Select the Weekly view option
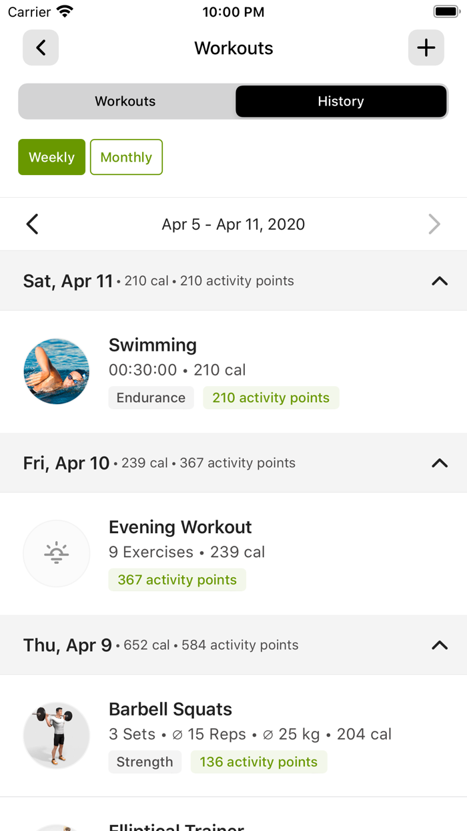467x831 pixels. 51,157
